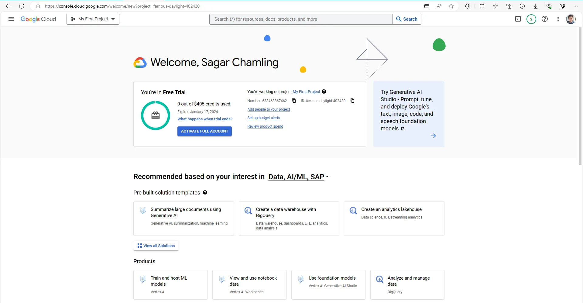Screen dimensions: 583x303
Task: Open Use foundation models card
Action: (328, 285)
